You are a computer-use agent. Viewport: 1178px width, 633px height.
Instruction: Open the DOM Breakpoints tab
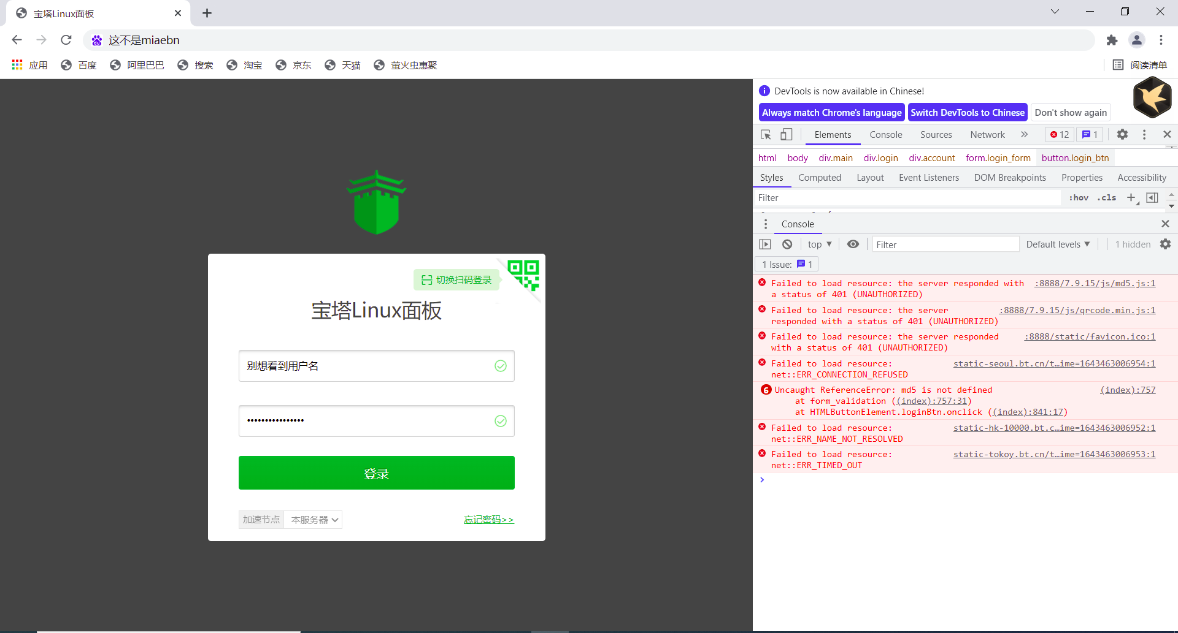tap(1010, 178)
